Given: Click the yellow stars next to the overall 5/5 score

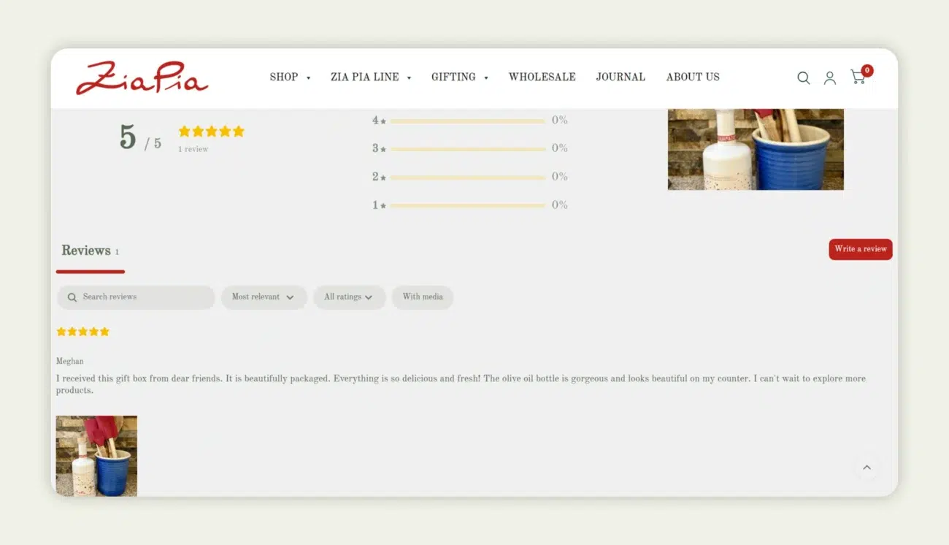Looking at the screenshot, I should [x=210, y=131].
